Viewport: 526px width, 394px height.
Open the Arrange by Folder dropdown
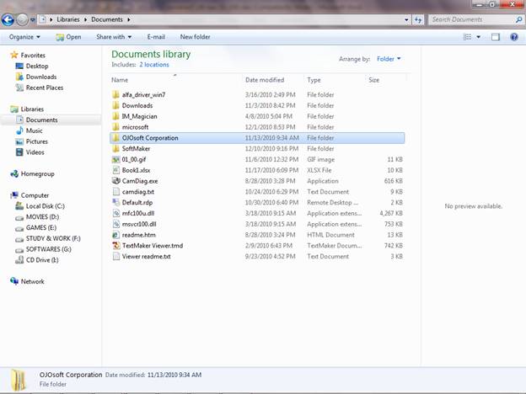389,59
